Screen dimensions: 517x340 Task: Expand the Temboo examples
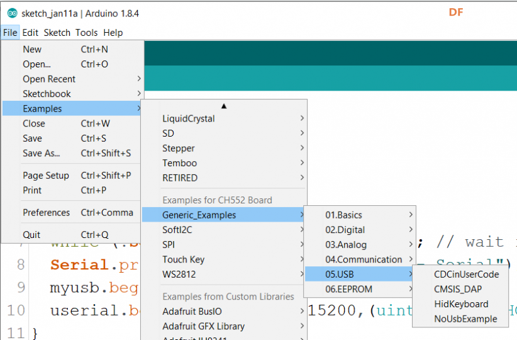pos(224,163)
